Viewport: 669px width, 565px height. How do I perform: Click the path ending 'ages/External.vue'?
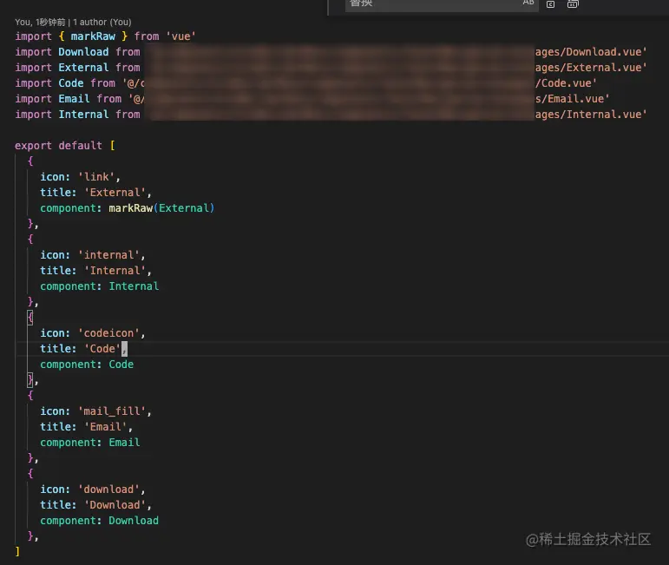(591, 68)
